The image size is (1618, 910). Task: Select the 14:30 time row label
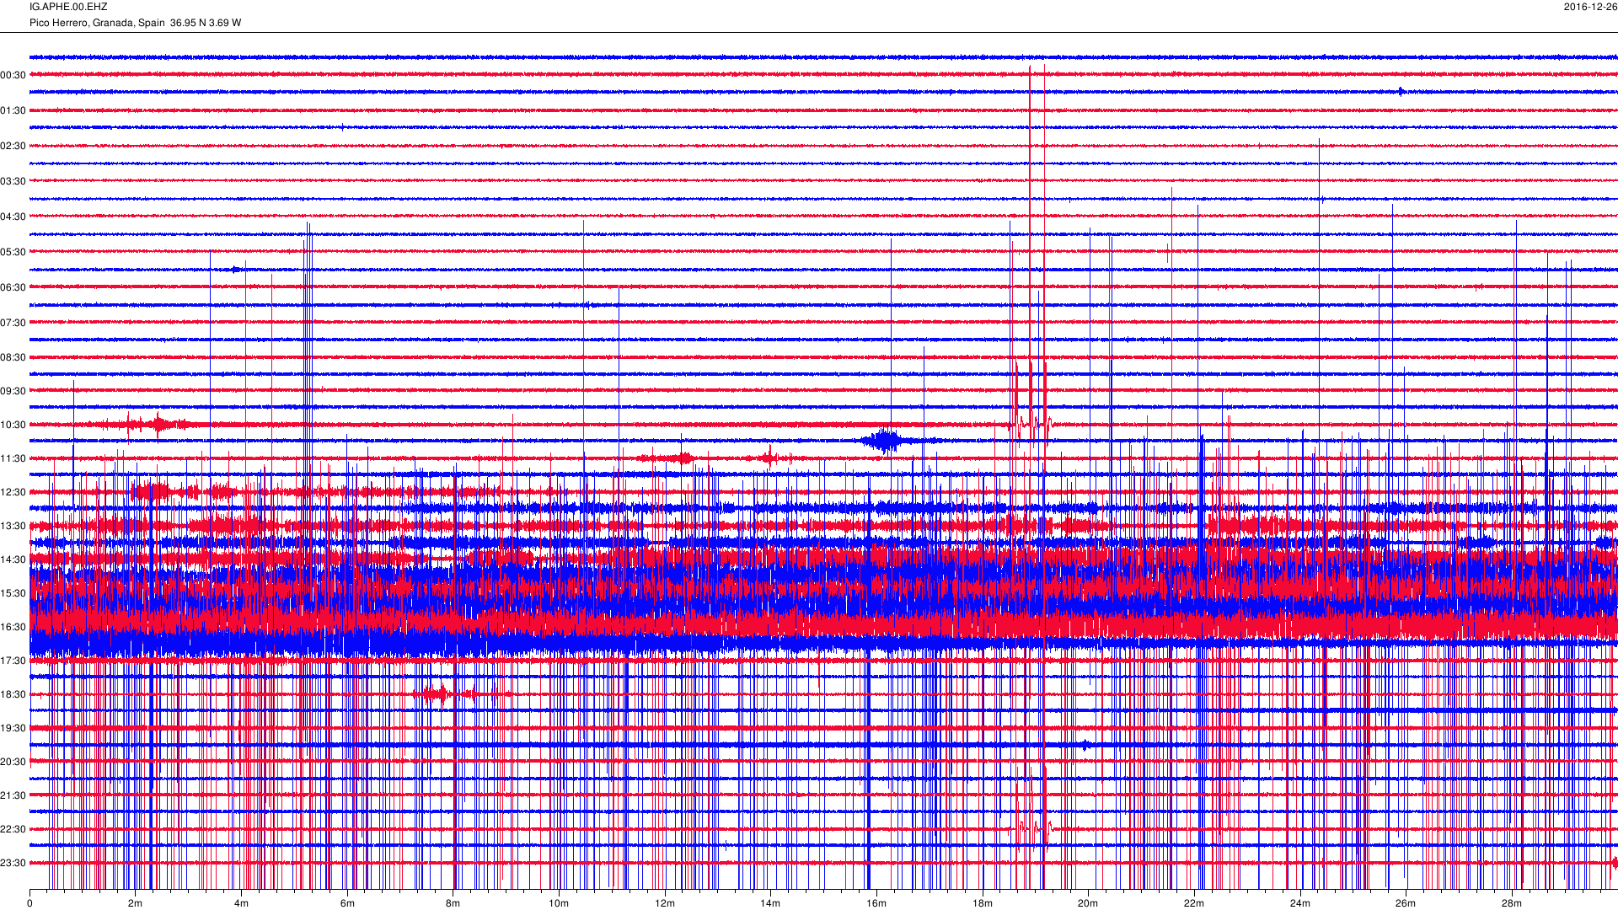[x=13, y=559]
